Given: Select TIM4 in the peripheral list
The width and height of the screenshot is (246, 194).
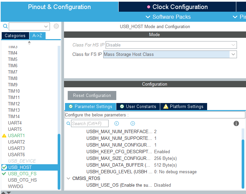Looking at the screenshot, I should point(12,53).
